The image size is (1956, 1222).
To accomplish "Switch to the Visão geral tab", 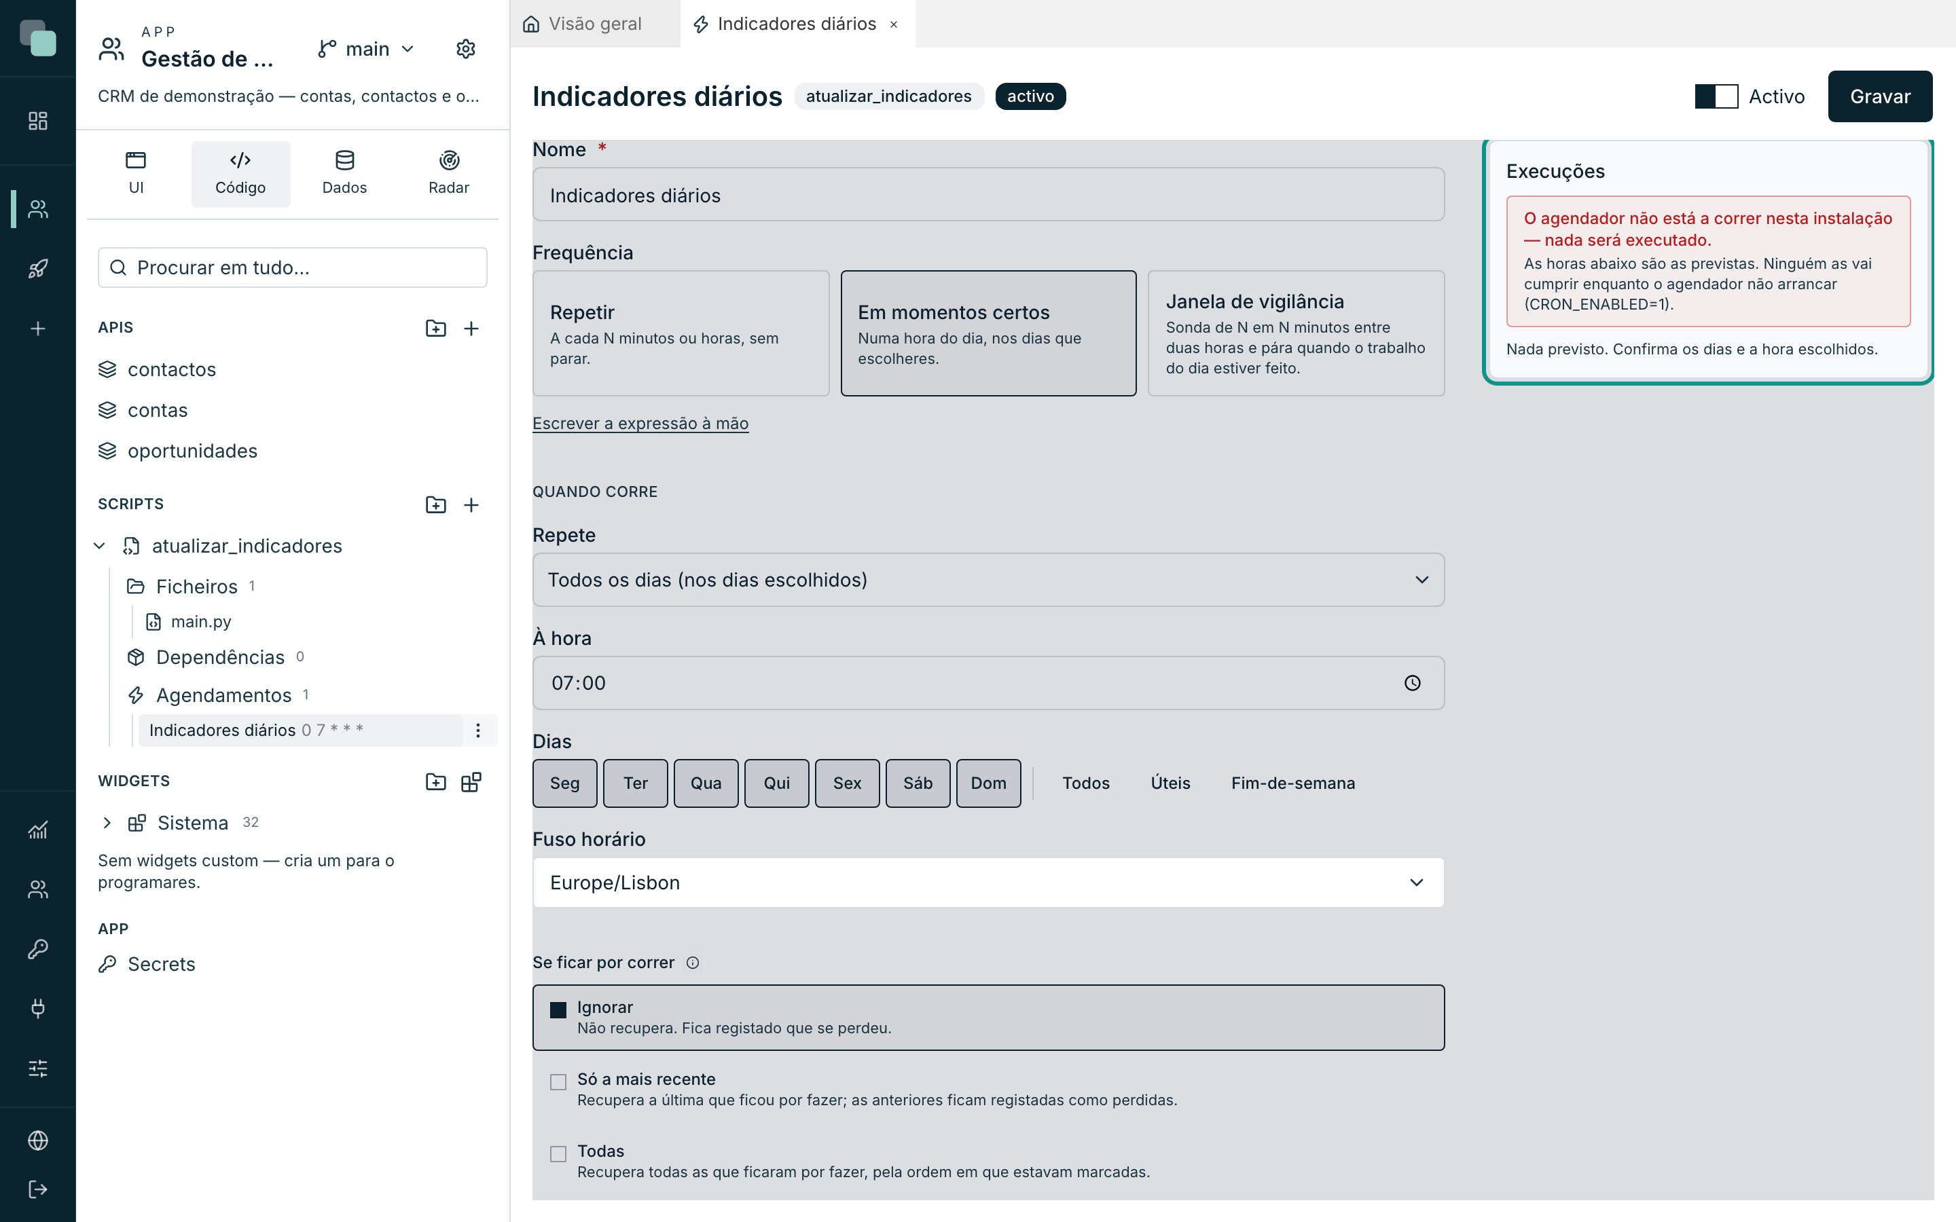I will pos(595,24).
